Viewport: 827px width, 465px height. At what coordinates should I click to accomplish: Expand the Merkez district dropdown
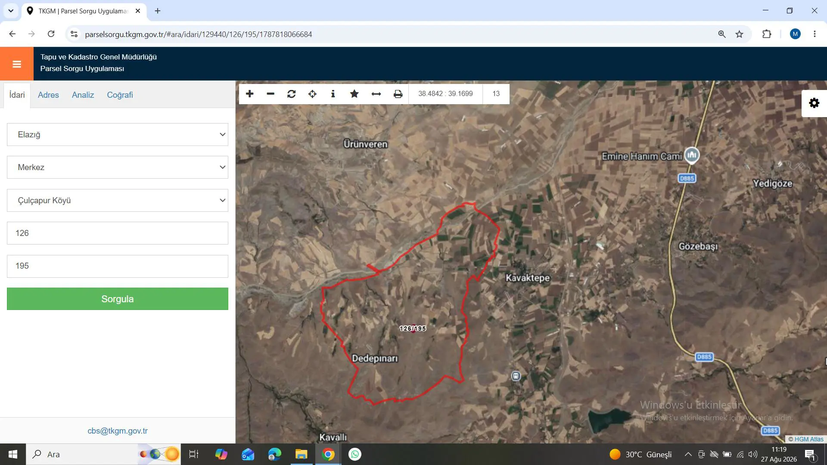click(x=118, y=167)
